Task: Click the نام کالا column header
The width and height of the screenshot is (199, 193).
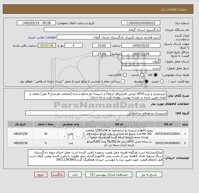Action: click(119, 124)
